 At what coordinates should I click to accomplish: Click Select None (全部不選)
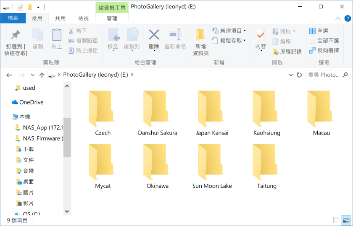(324, 41)
